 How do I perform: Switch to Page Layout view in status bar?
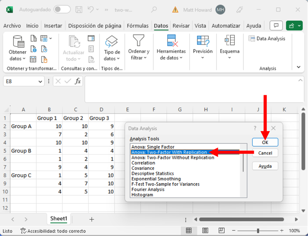(206, 231)
